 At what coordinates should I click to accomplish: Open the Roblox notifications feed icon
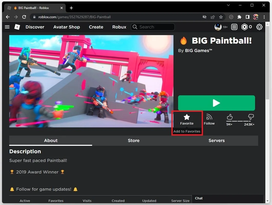(x=234, y=27)
